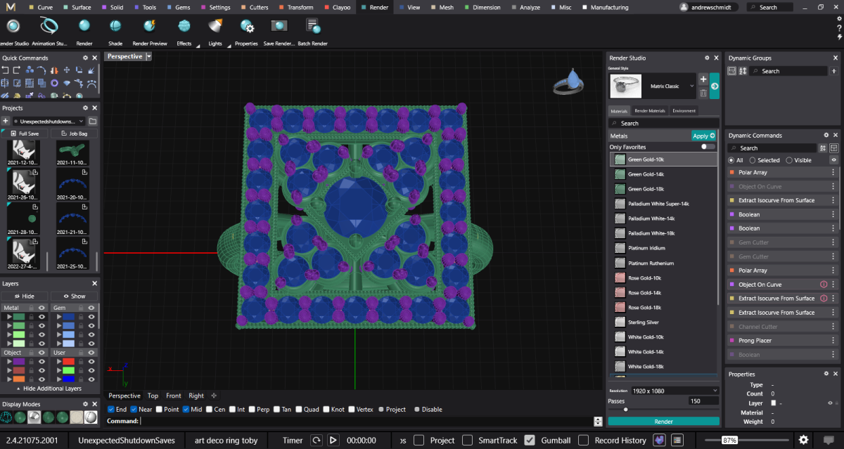This screenshot has height=449, width=844.
Task: Open the Matrix Classic style dropdown
Action: (691, 86)
